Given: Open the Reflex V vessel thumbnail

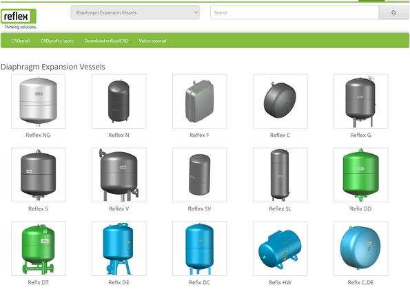Looking at the screenshot, I should 119,175.
